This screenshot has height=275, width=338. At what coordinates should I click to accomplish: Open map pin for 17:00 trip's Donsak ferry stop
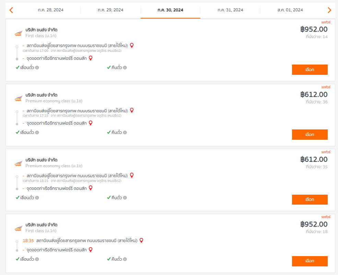click(91, 58)
